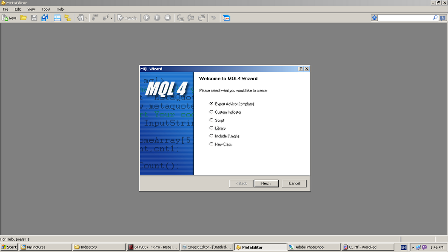
Task: Click the magnifier search icon
Action: [x=435, y=18]
